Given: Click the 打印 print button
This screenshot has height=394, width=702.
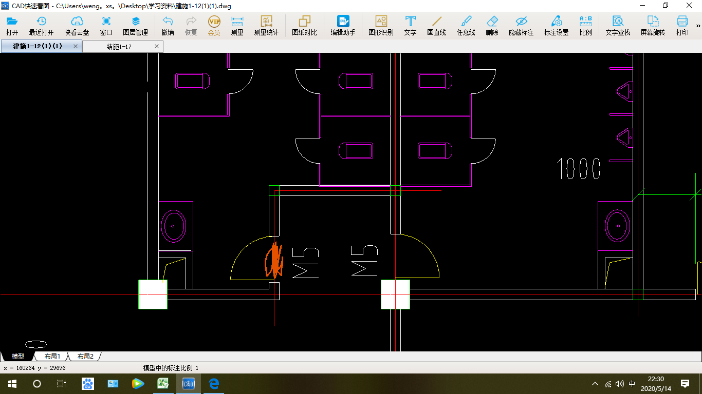Looking at the screenshot, I should (682, 26).
